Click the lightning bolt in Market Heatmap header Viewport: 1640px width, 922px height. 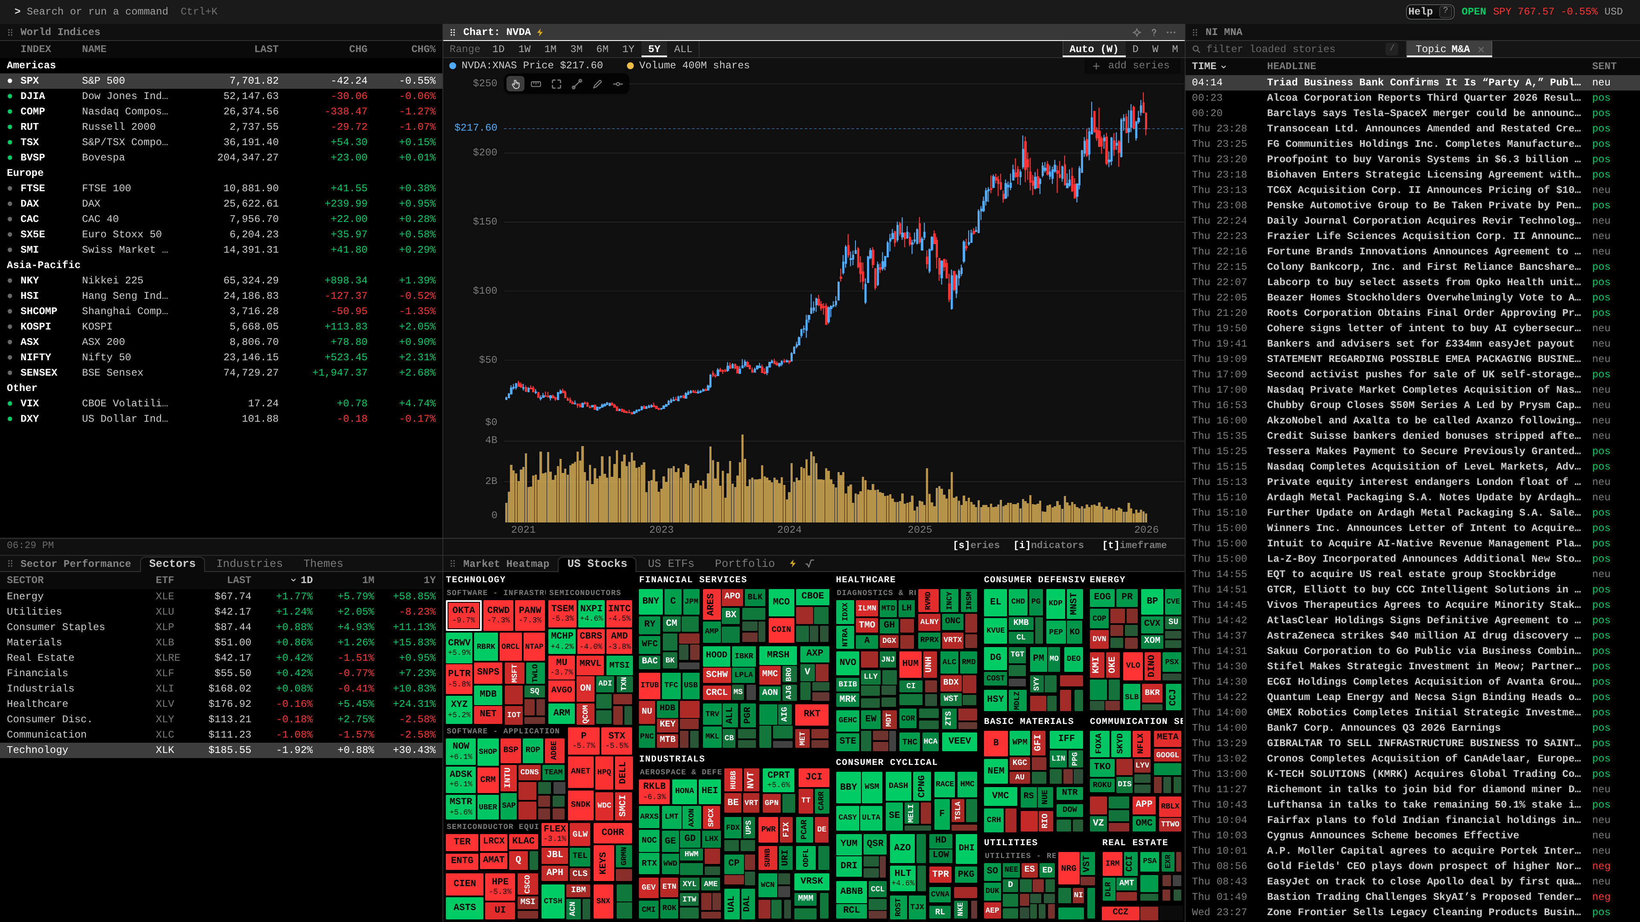point(793,563)
